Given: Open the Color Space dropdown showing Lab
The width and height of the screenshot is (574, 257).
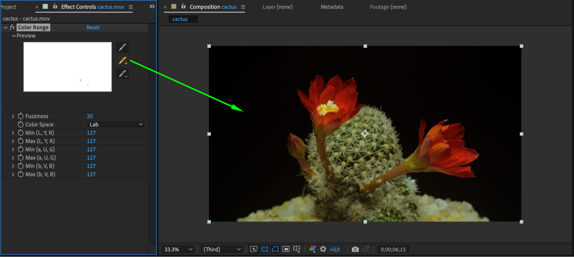Looking at the screenshot, I should [116, 124].
